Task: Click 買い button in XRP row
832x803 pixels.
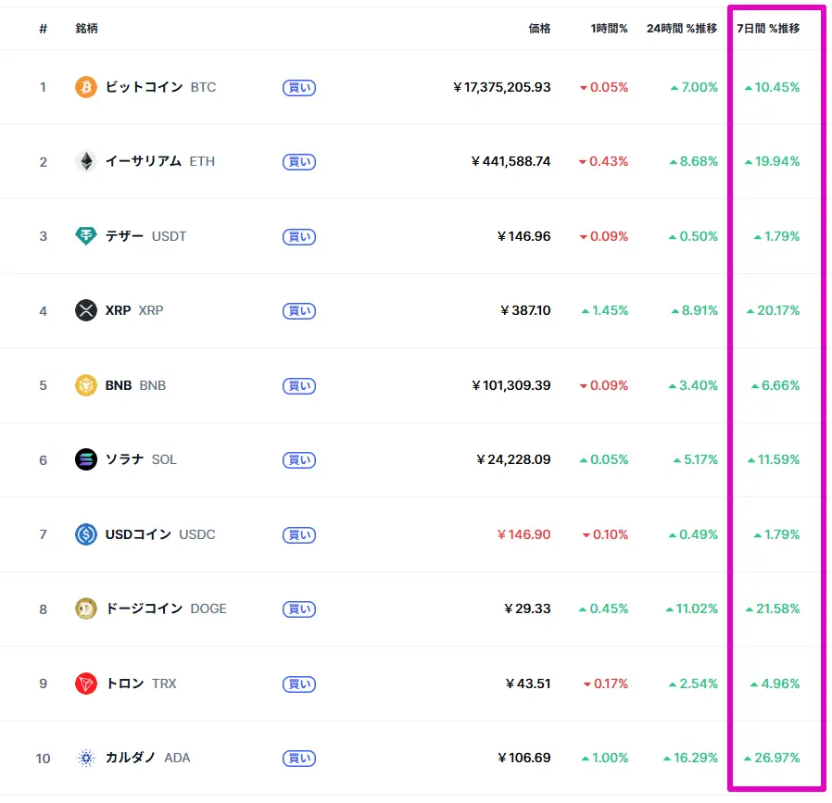Action: click(299, 311)
